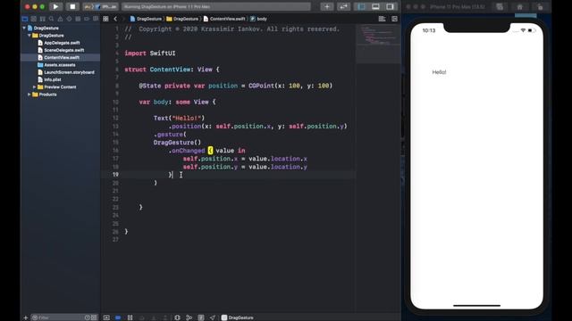Click 'import SwiftUI' code line
The height and width of the screenshot is (321, 572).
150,53
